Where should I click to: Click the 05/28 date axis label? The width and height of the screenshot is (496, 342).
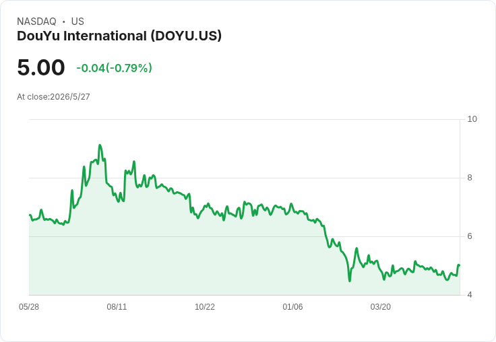29,307
